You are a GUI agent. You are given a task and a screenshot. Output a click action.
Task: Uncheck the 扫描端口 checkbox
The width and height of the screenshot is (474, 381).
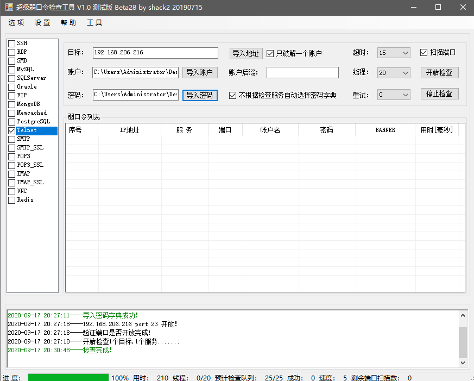coord(424,53)
